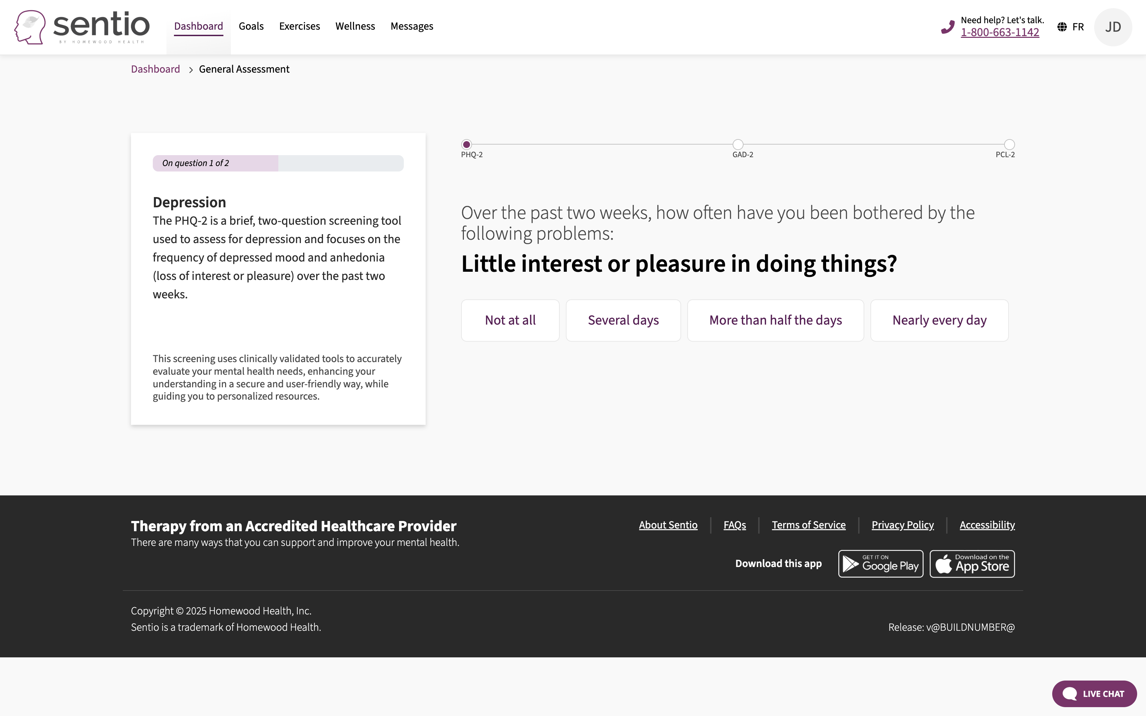This screenshot has height=716, width=1146.
Task: Select "Nearly every day" option
Action: coord(939,320)
